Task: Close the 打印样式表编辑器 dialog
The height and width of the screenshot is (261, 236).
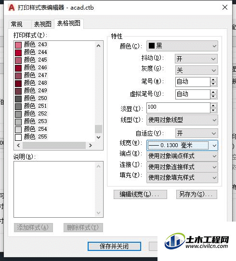Action: (x=225, y=7)
